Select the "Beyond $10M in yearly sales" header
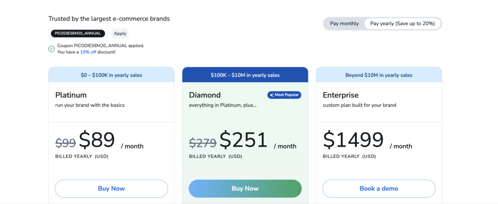Screen dimensions: 498x204 click(x=379, y=75)
